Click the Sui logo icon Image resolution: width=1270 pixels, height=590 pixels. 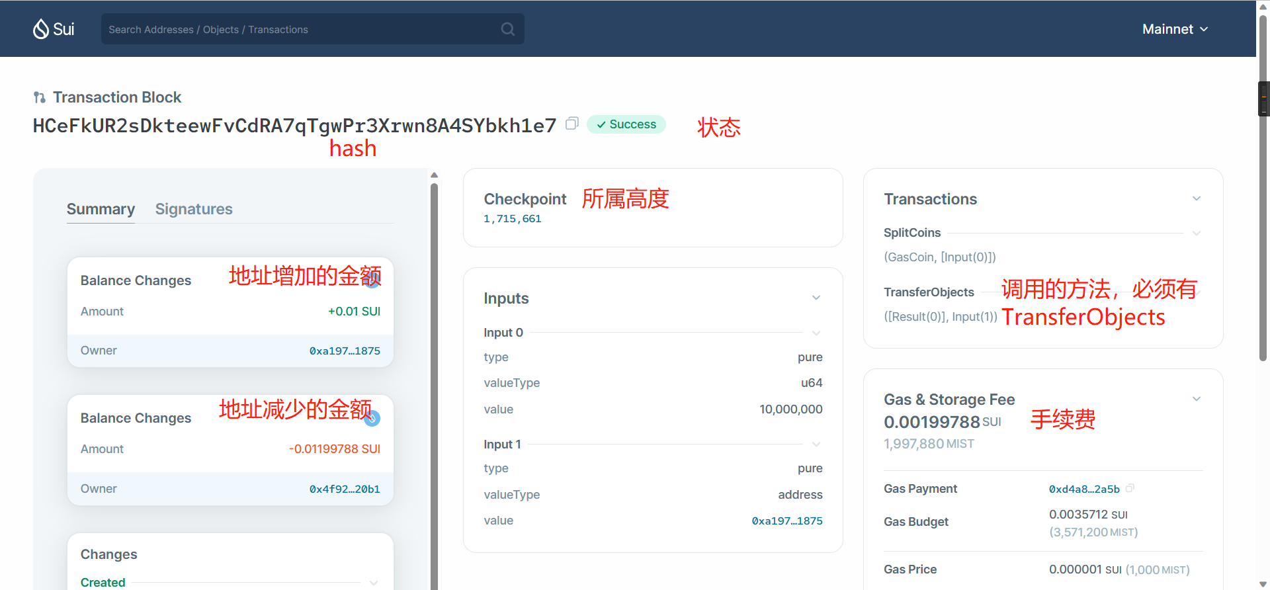[x=42, y=29]
